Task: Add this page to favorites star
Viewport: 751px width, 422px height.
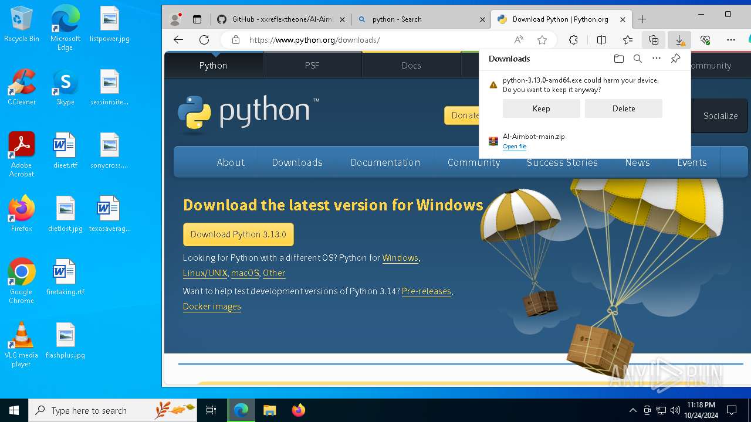Action: [542, 40]
